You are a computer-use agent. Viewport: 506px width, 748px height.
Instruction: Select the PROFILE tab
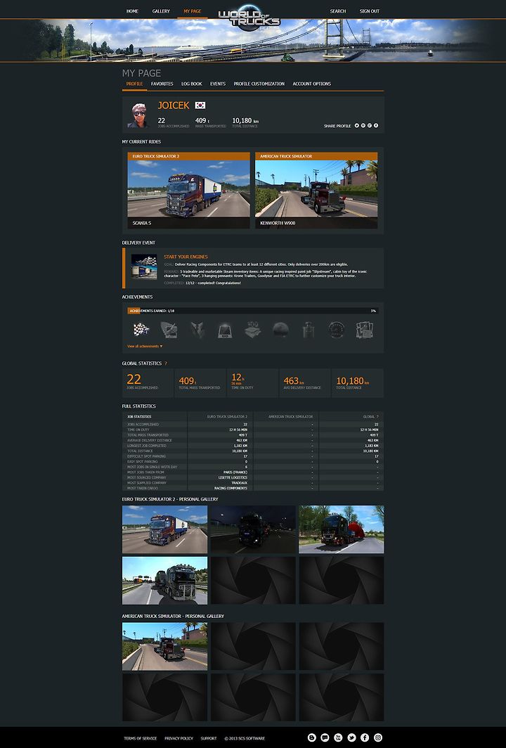click(x=134, y=84)
